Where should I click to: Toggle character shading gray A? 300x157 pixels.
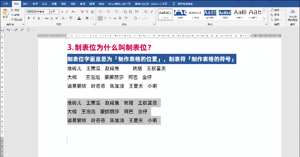tap(87, 18)
